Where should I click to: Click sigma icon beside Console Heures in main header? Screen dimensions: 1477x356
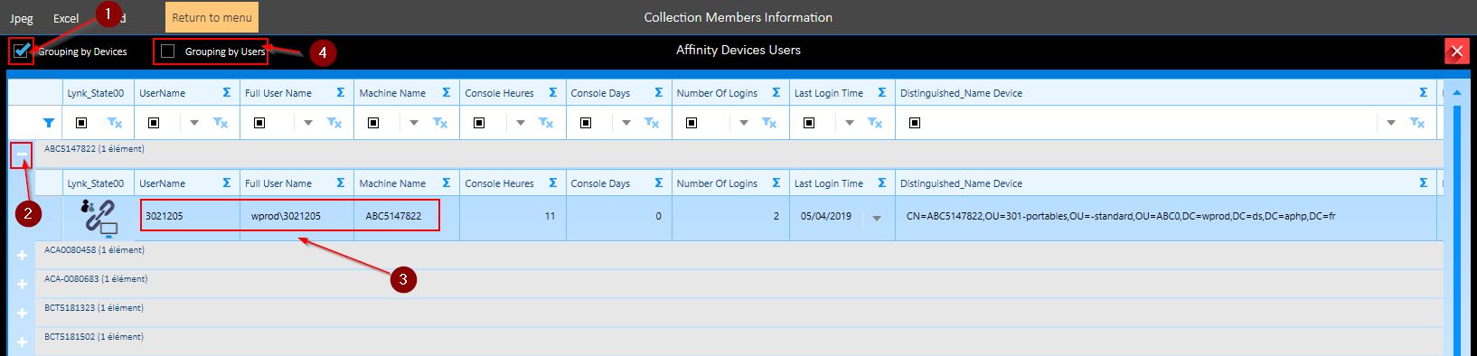coord(553,93)
